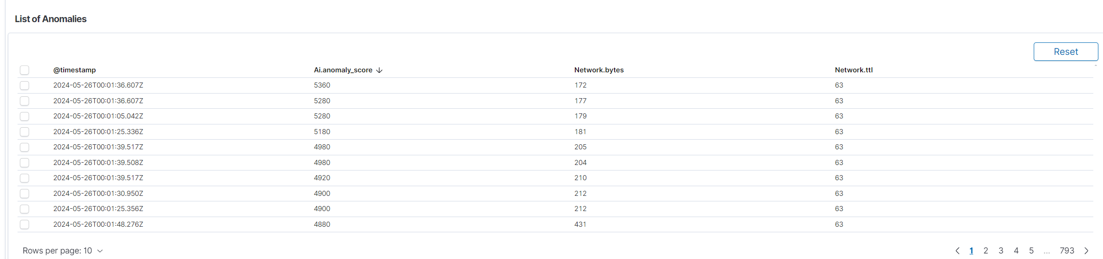Select checkbox for row with bytes 205
Viewport: 1103px width, 259px height.
24,147
